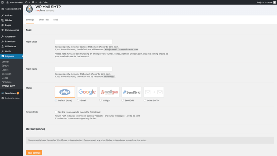Switch to the Email Test tab
The width and height of the screenshot is (277, 156).
point(43,20)
